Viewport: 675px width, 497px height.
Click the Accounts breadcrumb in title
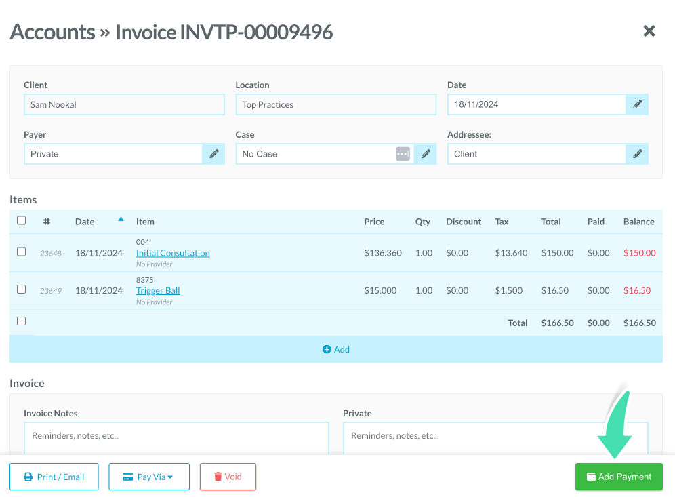pos(52,32)
